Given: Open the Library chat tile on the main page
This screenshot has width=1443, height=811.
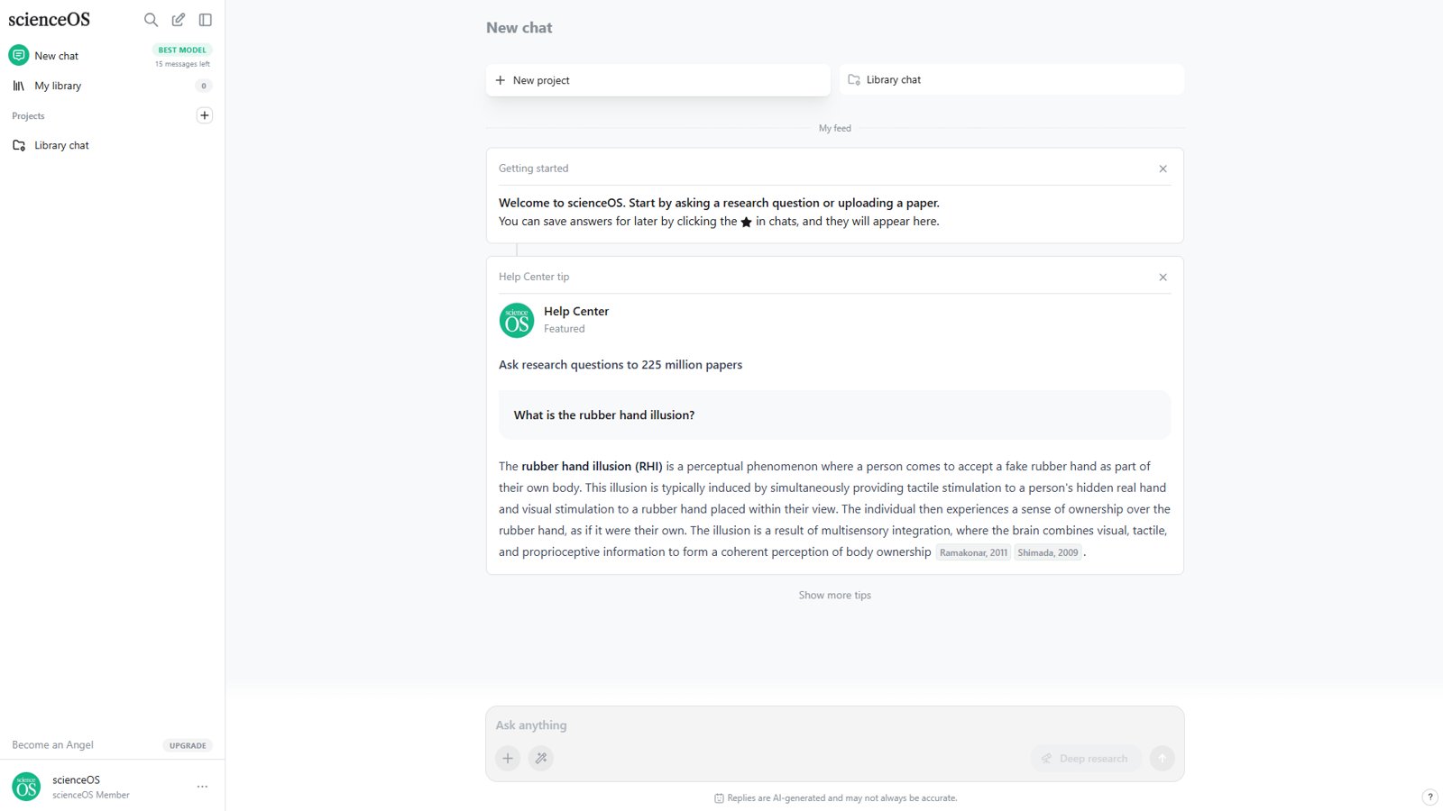Looking at the screenshot, I should (x=1010, y=79).
